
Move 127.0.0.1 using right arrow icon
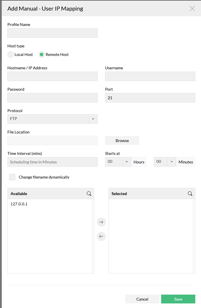coord(101,222)
